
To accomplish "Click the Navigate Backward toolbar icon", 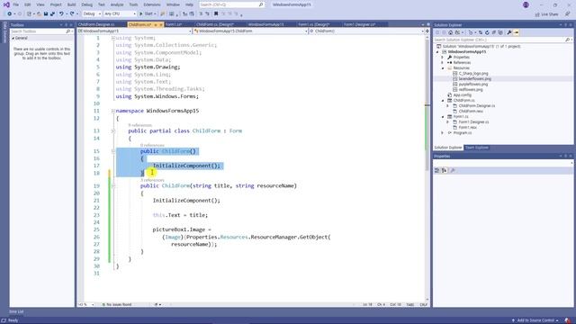I will click(10, 14).
